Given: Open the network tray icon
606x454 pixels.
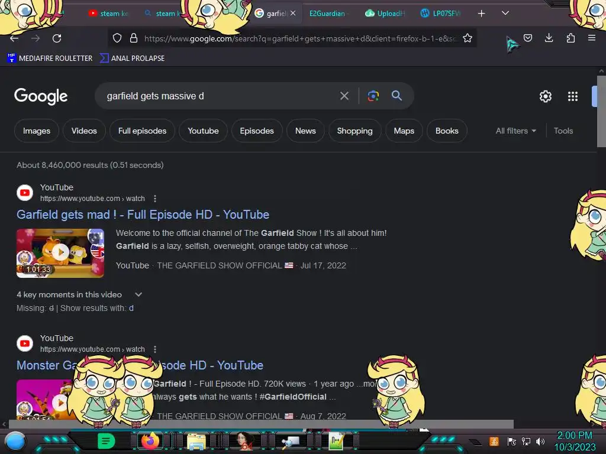Looking at the screenshot, I should click(x=526, y=441).
